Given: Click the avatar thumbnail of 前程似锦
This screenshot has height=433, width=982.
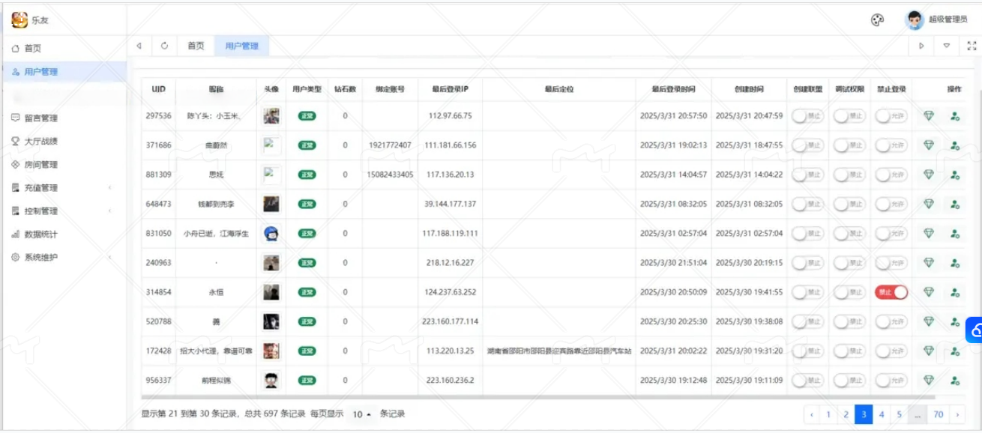Looking at the screenshot, I should (271, 381).
